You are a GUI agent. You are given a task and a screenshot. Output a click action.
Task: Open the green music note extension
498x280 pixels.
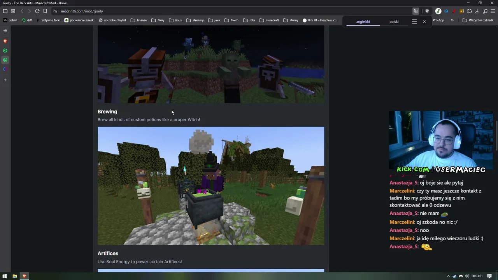438,11
